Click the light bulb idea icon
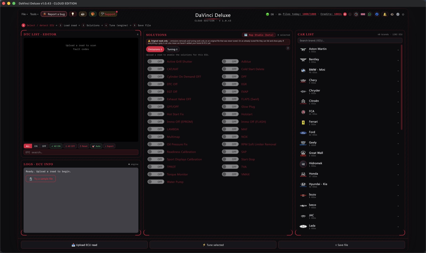Viewport: 426px width, 253px height. pos(73,14)
